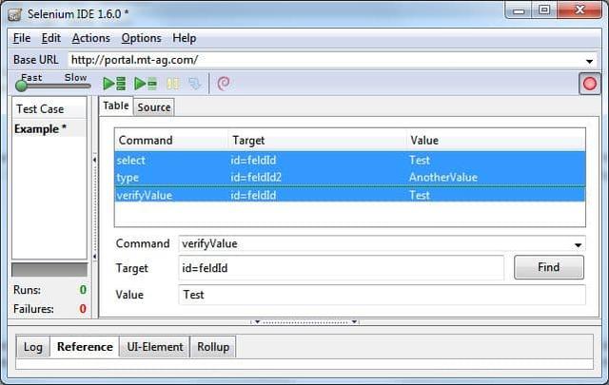
Task: Collapse the bottom panel with splitter arrows
Action: 304,322
